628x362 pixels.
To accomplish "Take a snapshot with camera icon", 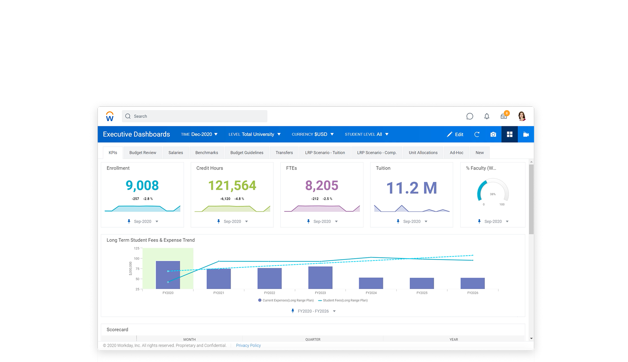I will coord(493,134).
